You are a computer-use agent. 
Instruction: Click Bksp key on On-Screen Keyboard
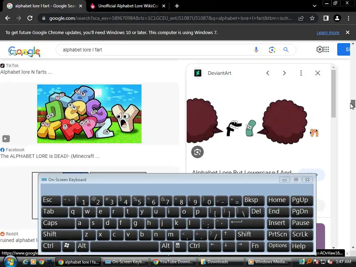pos(253,201)
